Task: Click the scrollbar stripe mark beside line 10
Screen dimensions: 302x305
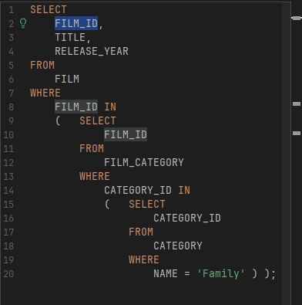Action: click(x=297, y=133)
